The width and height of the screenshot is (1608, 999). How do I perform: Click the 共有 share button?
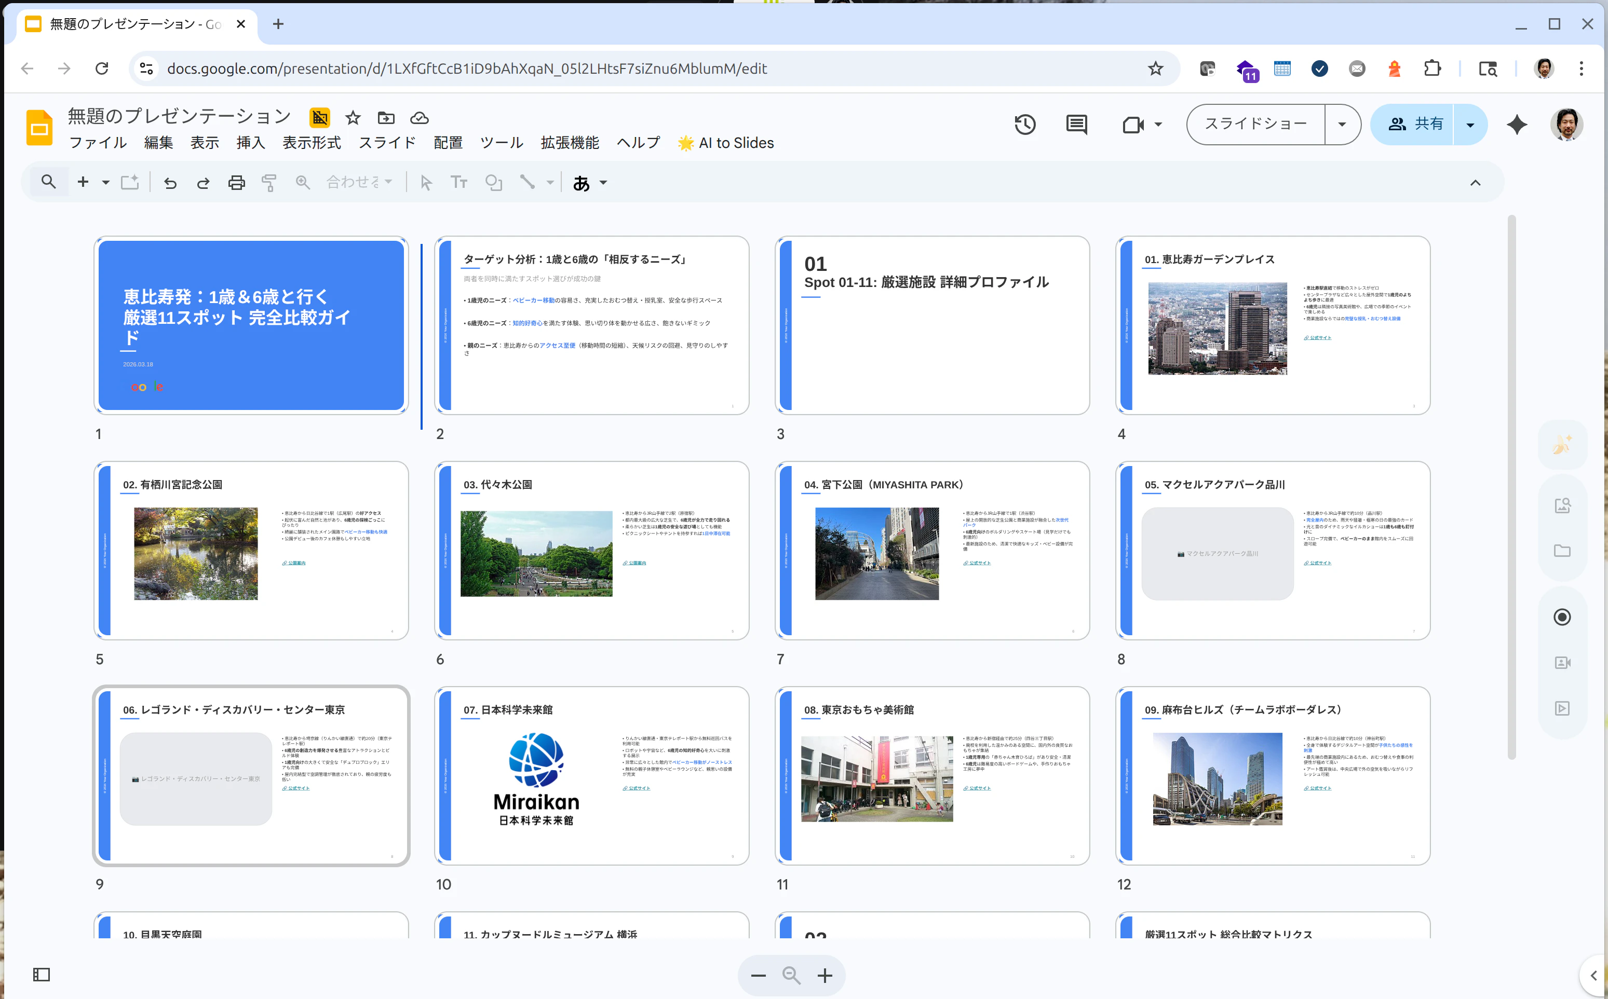(x=1413, y=124)
